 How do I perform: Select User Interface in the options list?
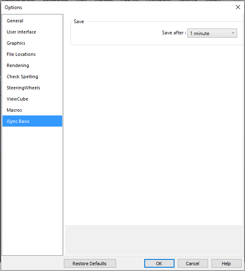[32, 32]
